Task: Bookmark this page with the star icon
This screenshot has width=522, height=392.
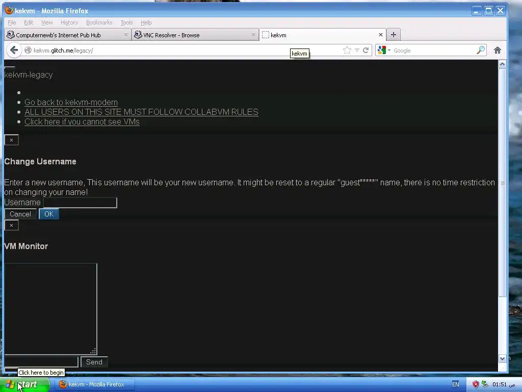Action: (347, 51)
